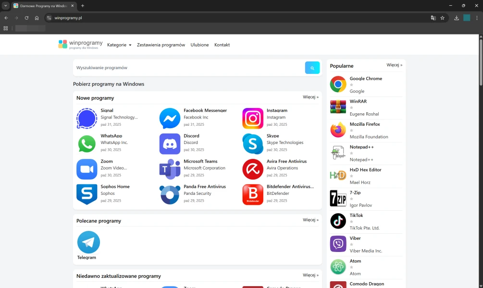Click the Avira Free Antivirus icon
The height and width of the screenshot is (288, 483).
pyautogui.click(x=253, y=169)
